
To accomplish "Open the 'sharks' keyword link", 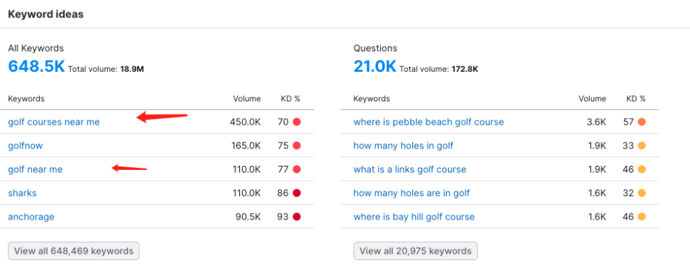I will click(22, 193).
